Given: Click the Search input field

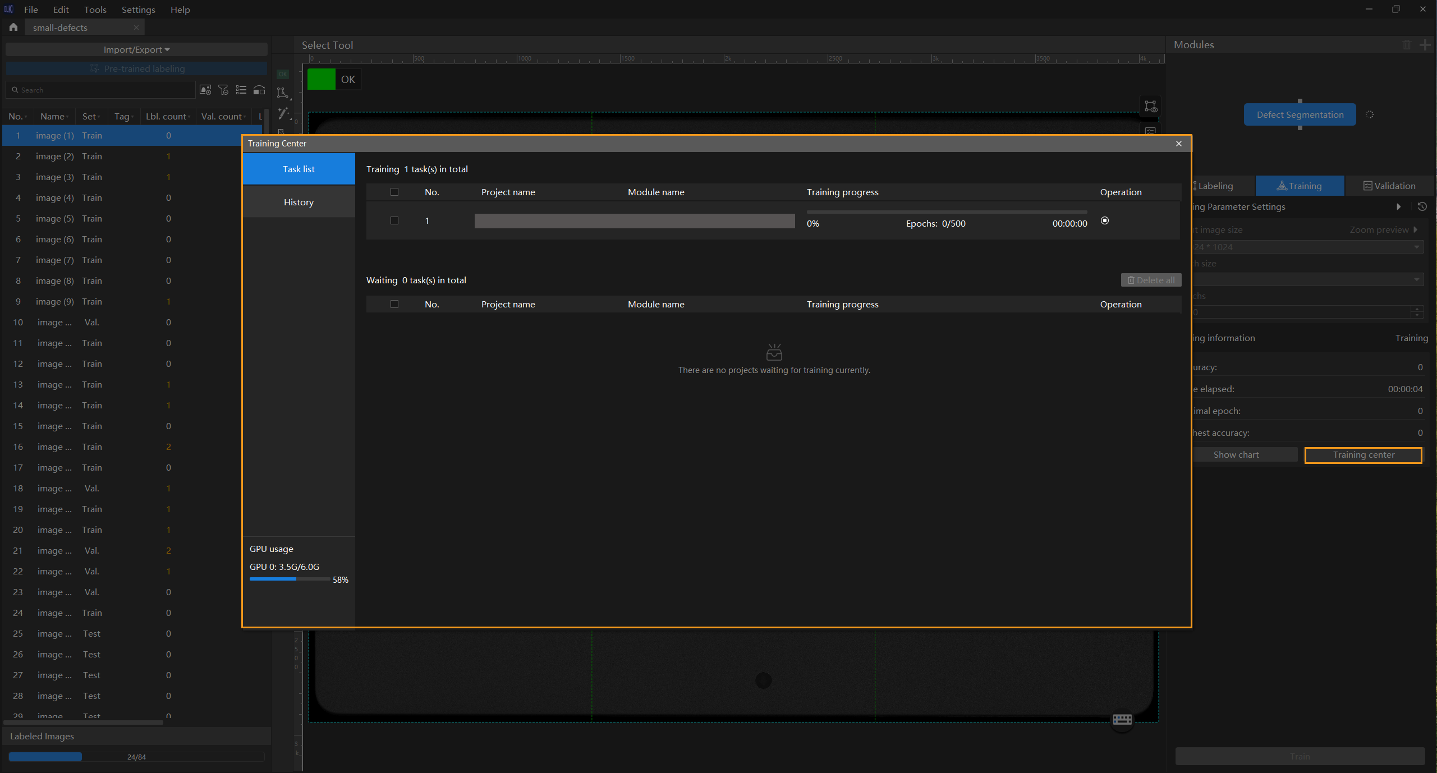Looking at the screenshot, I should pos(101,90).
